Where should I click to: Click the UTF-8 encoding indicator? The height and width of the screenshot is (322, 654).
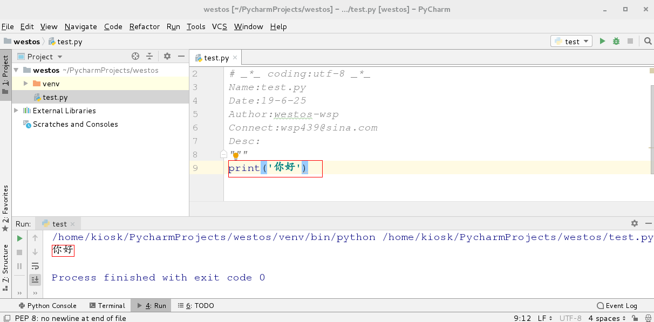click(x=570, y=318)
